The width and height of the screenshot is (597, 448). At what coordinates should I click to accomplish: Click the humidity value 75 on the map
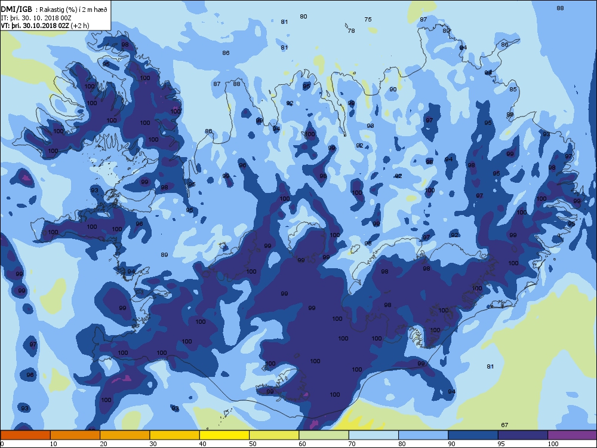point(368,20)
